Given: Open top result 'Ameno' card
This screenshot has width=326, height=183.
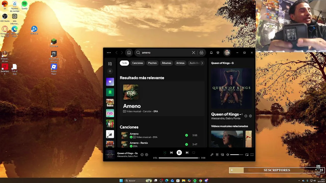Looking at the screenshot, I should tap(162, 99).
